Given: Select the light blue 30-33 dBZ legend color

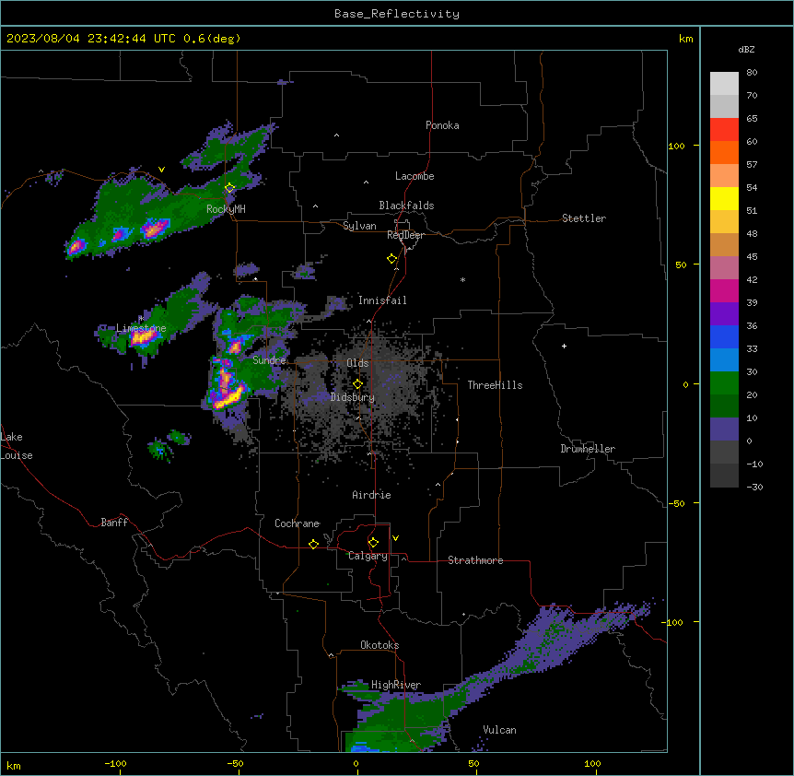Looking at the screenshot, I should pyautogui.click(x=724, y=360).
